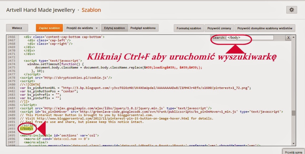305x154 pixels.
Task: Switch to Podgląd szablonu tab
Action: pos(143,28)
